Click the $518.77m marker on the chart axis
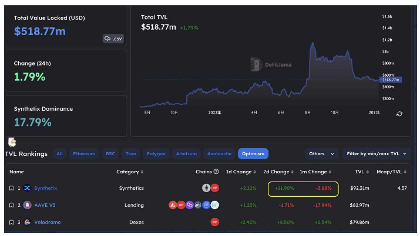420x236 pixels. (391, 80)
